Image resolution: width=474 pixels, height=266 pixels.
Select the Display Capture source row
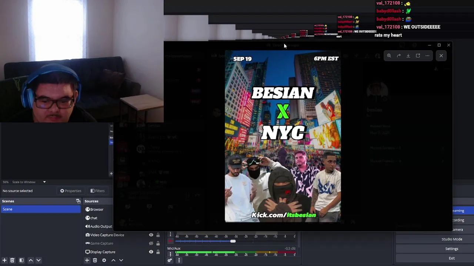[x=122, y=252]
